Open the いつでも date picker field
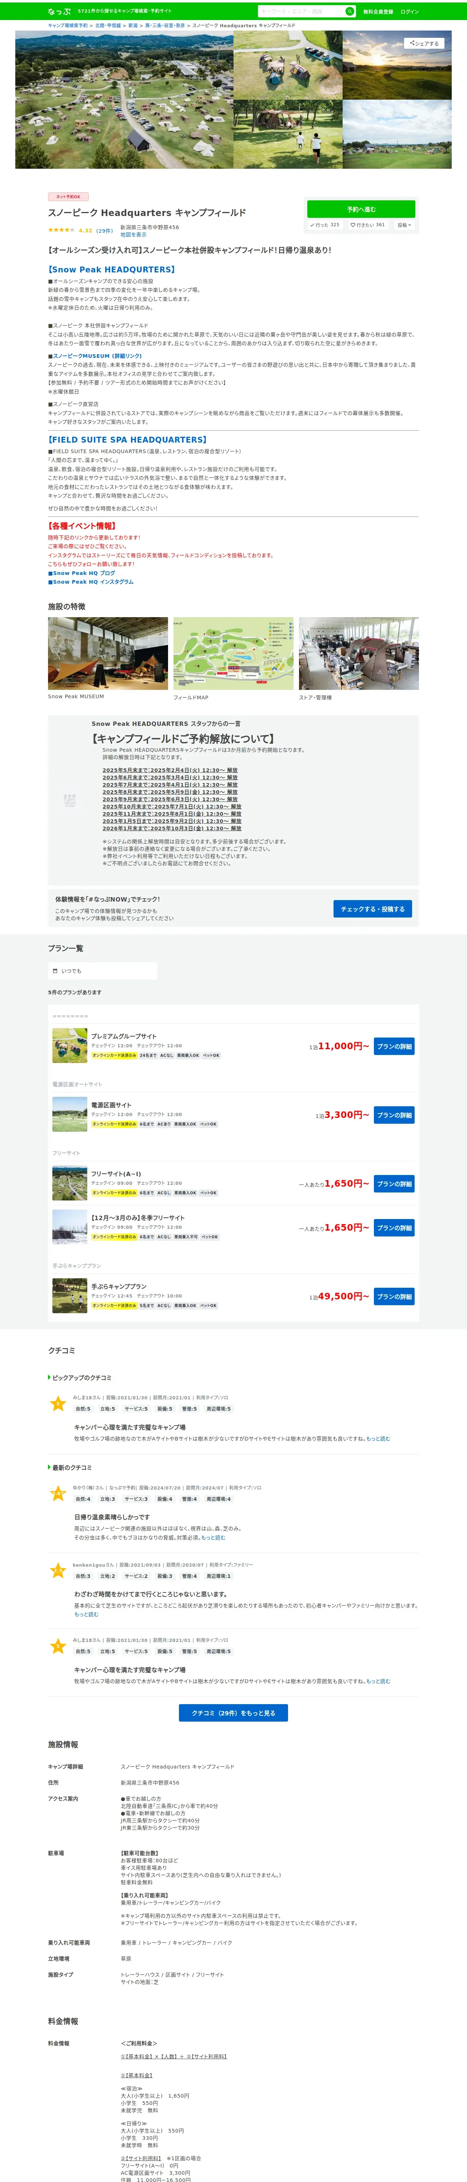Viewport: 467px width, 2182px height. [103, 971]
